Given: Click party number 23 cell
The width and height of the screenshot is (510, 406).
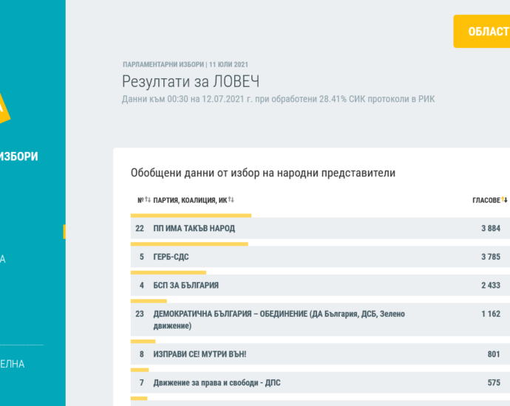Looking at the screenshot, I should point(140,314).
